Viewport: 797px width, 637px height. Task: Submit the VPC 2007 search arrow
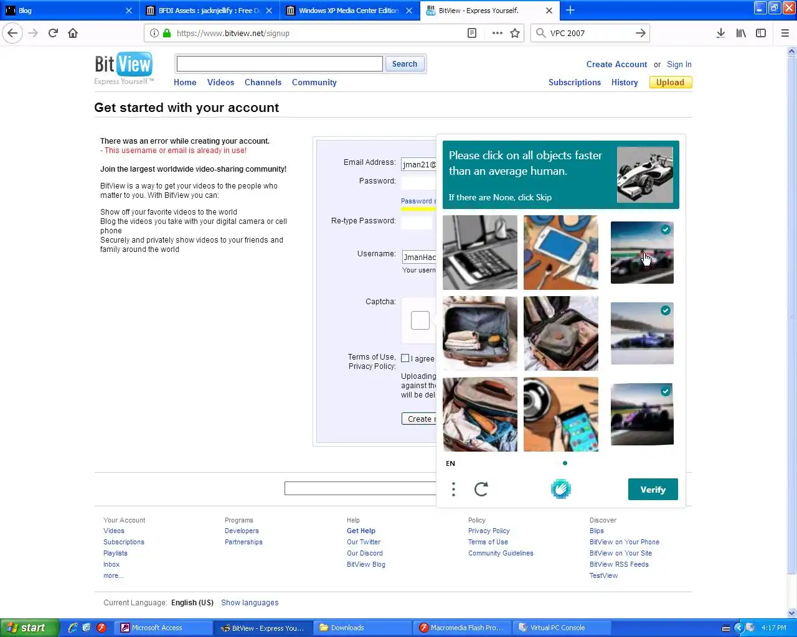pos(640,33)
